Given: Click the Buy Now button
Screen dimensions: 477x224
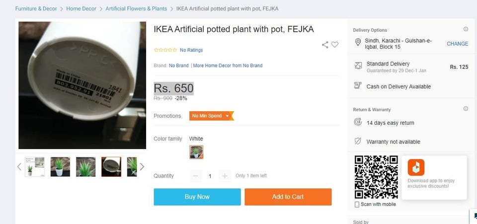Looking at the screenshot, I should (197, 197).
